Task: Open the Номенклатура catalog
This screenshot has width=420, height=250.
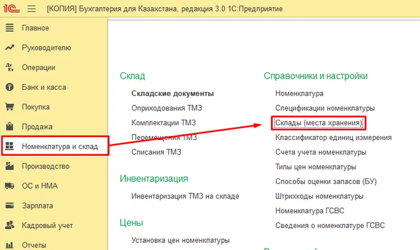Action: [299, 93]
